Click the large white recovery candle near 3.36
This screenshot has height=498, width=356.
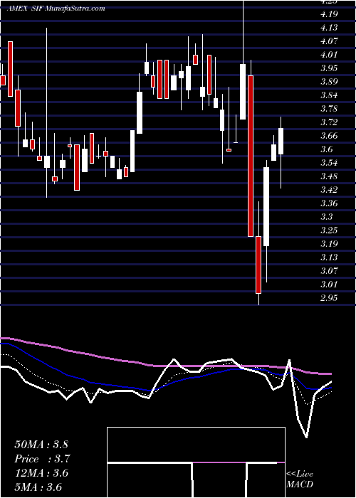click(x=266, y=207)
